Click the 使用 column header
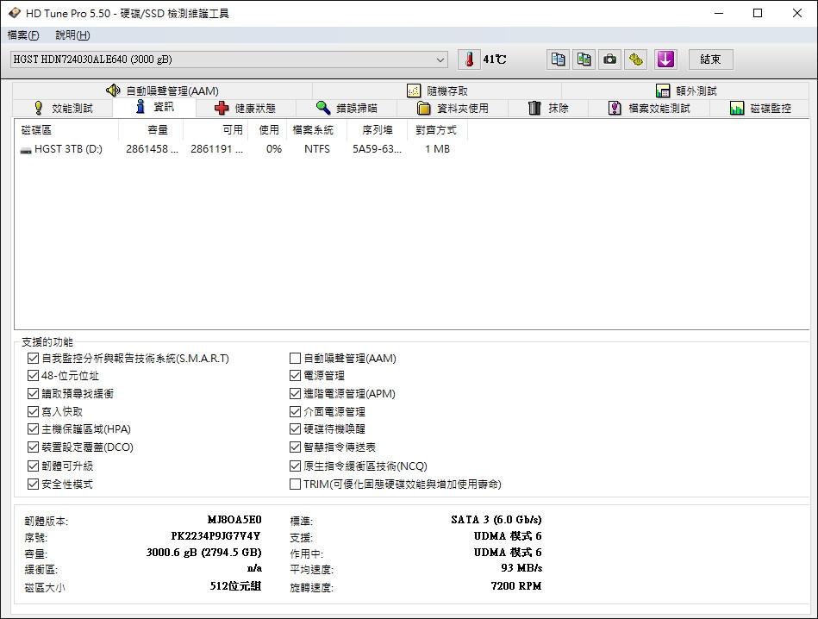 [x=269, y=130]
